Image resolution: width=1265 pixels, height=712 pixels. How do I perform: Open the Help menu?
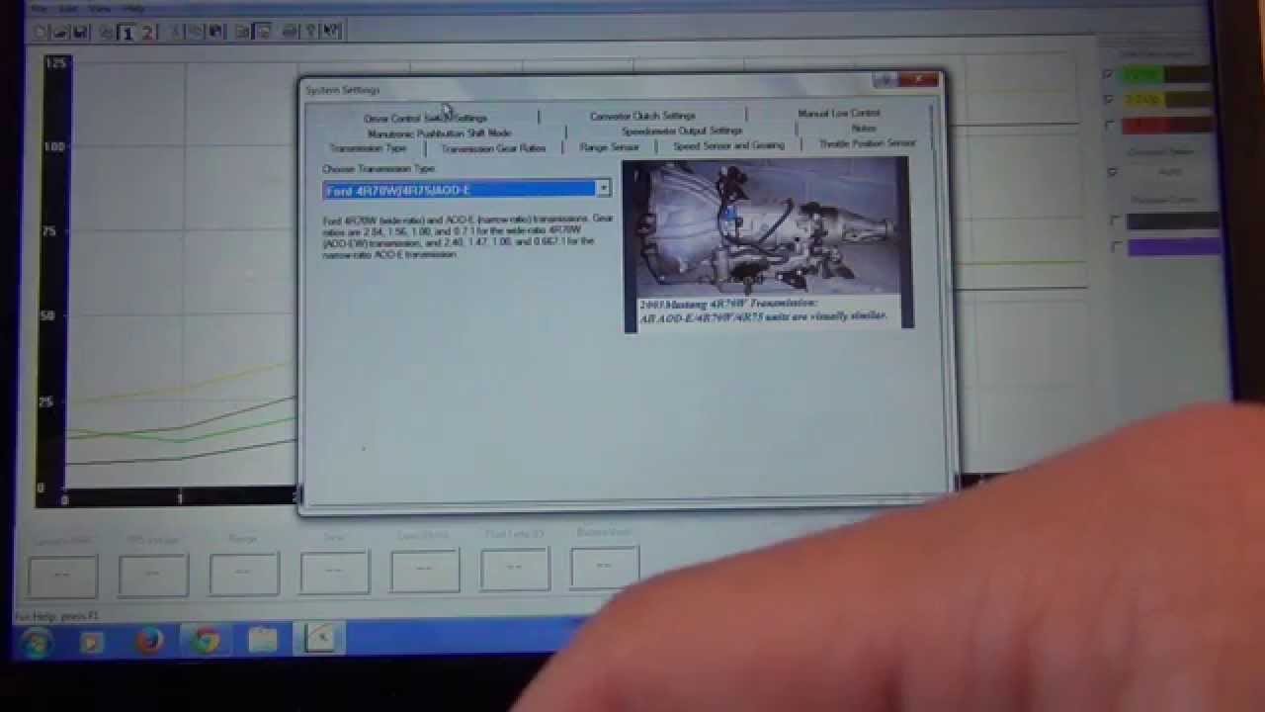coord(133,9)
